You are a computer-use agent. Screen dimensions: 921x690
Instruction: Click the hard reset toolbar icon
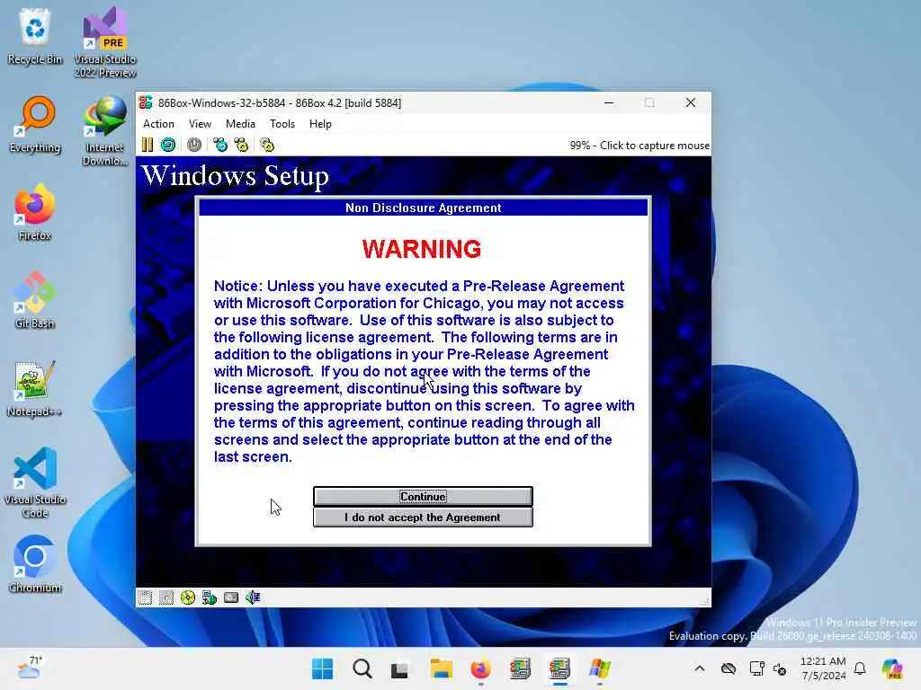tap(168, 145)
